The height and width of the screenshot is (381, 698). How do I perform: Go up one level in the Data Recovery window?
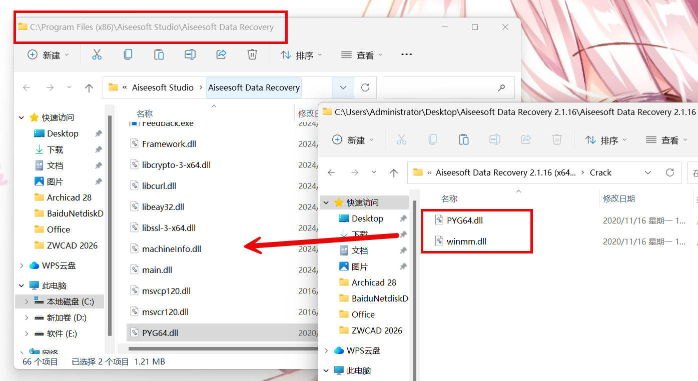[x=89, y=88]
